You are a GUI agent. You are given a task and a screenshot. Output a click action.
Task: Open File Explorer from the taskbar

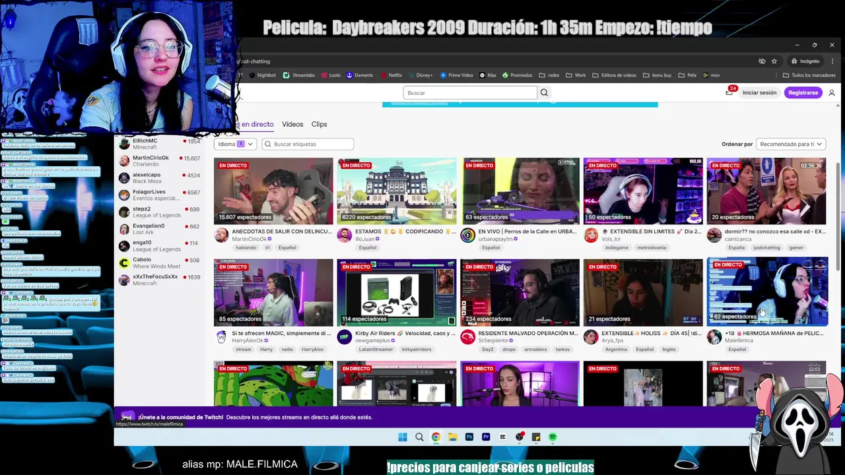[453, 437]
